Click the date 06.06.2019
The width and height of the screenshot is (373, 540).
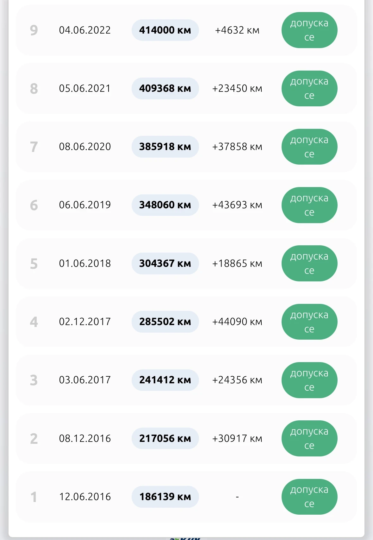[x=85, y=205]
